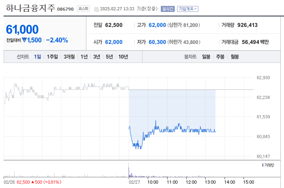Select the 1일 line chart tab
284x188 pixels.
pyautogui.click(x=38, y=57)
